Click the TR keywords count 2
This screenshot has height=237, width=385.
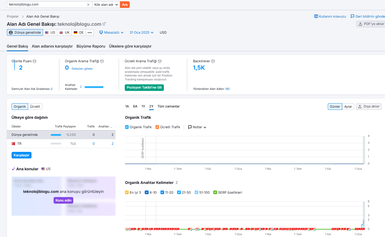pyautogui.click(x=112, y=144)
